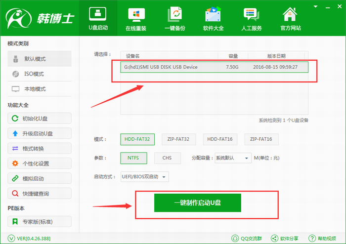Open the 在线重装 online reinstall icon
The width and height of the screenshot is (346, 244).
(135, 18)
